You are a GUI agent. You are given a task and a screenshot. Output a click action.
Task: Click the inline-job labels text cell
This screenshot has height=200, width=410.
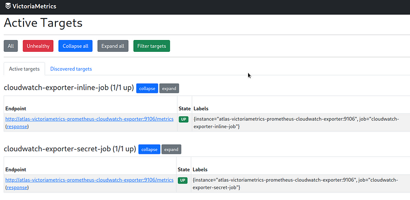(x=301, y=123)
